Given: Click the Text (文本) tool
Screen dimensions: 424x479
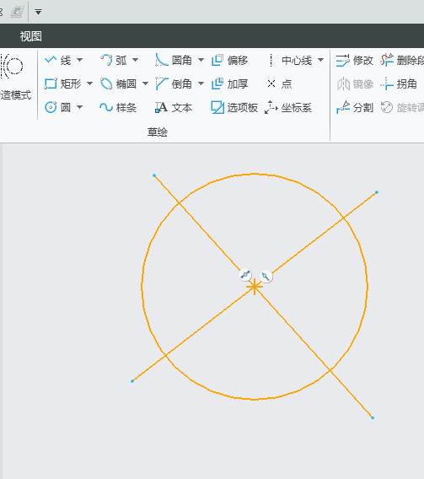Looking at the screenshot, I should coord(174,107).
